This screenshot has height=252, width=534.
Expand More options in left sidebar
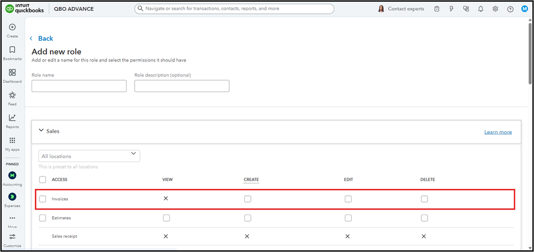coord(12,219)
